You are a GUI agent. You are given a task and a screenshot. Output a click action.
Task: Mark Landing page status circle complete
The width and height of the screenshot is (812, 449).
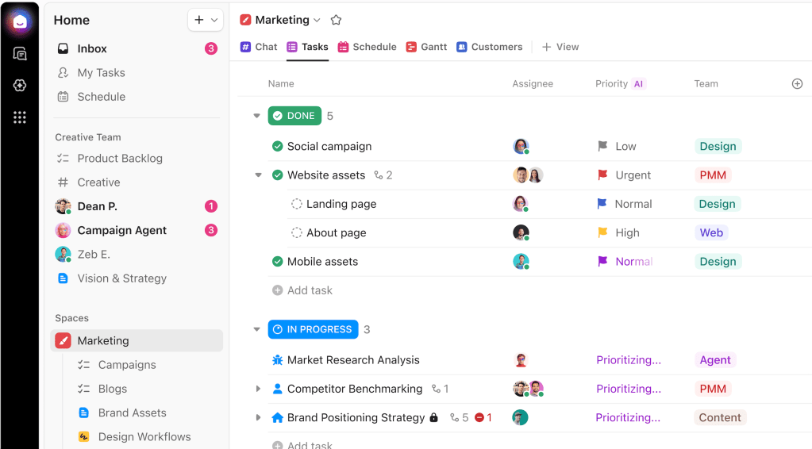297,204
